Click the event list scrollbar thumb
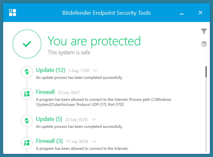213x157 pixels. [206, 72]
